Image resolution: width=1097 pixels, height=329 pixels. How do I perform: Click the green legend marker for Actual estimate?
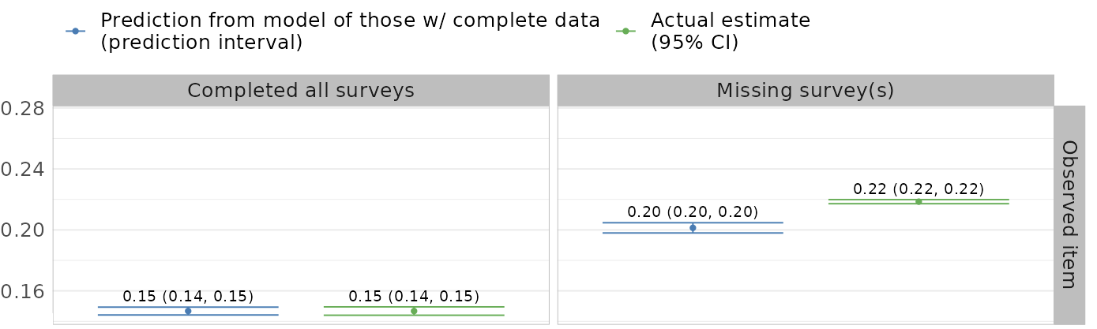point(625,32)
